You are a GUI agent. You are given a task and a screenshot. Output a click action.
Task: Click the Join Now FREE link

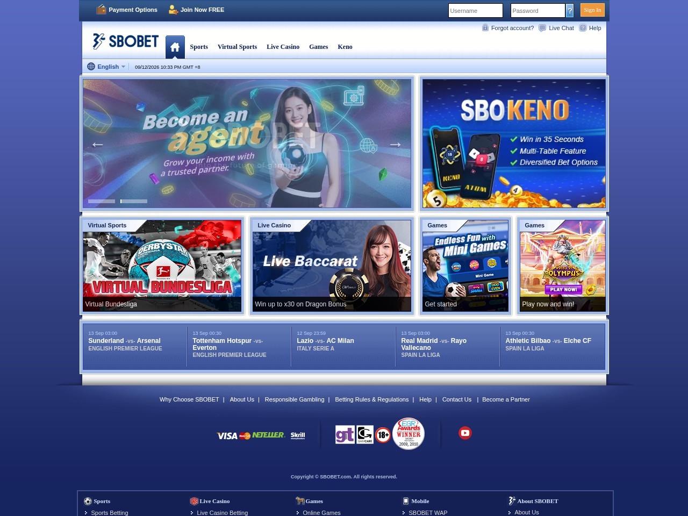(202, 10)
